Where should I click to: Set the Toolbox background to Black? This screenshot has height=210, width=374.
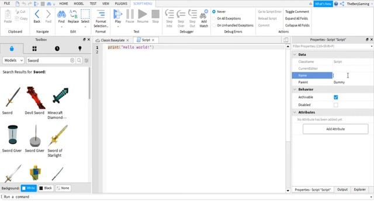(x=46, y=188)
